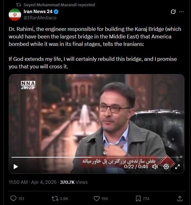The width and height of the screenshot is (191, 205).
Task: Open the three-dot more options menu
Action: 181,12
